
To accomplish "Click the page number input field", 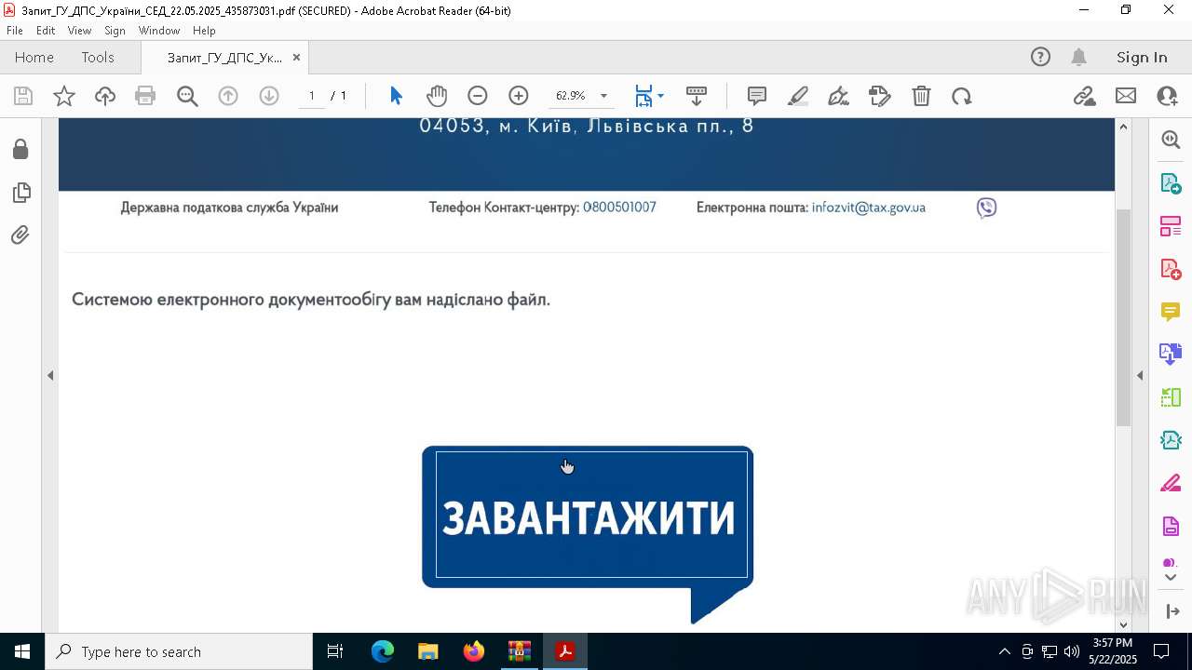I will [x=312, y=96].
